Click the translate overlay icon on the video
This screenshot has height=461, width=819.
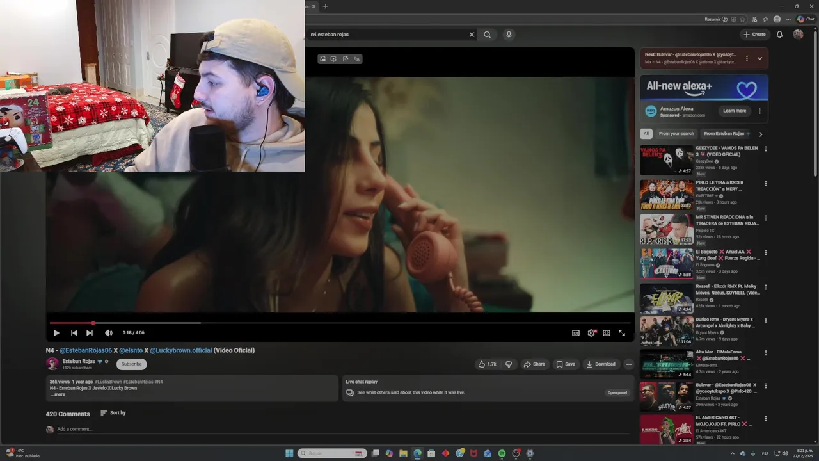click(357, 59)
